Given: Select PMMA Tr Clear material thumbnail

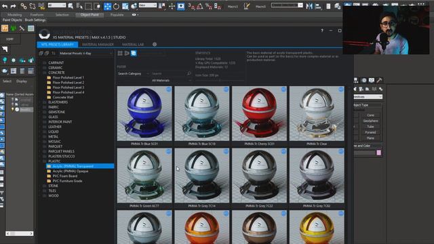Looking at the screenshot, I should (x=317, y=113).
